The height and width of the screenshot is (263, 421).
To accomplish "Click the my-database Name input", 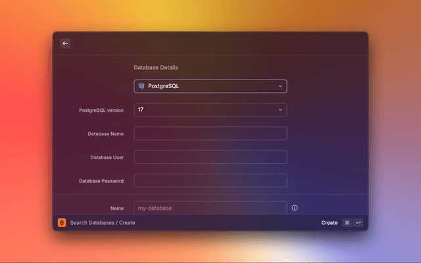I will tap(210, 208).
